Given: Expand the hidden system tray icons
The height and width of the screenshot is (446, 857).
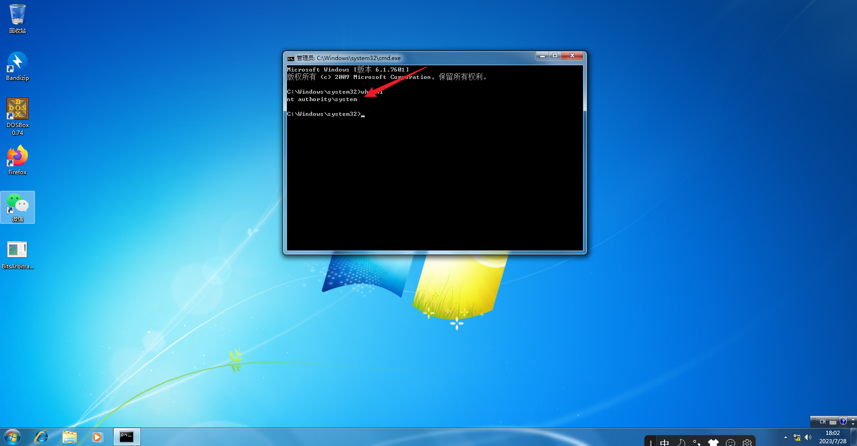Looking at the screenshot, I should coord(785,437).
